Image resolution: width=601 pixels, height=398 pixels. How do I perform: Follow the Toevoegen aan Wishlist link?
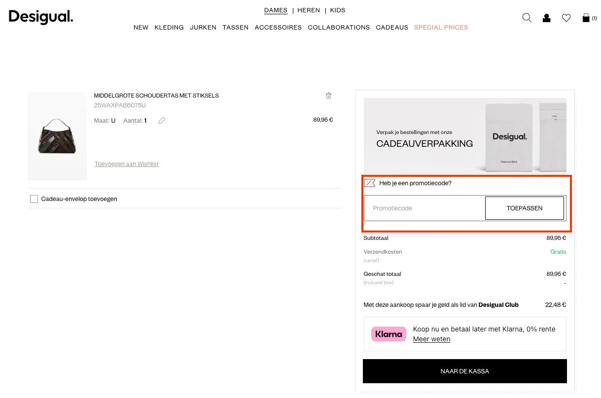(x=127, y=164)
